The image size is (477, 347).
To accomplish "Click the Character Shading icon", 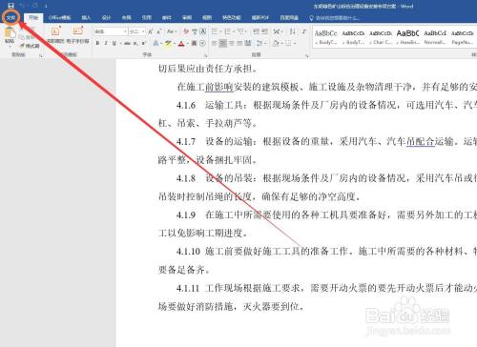I will coord(194,43).
